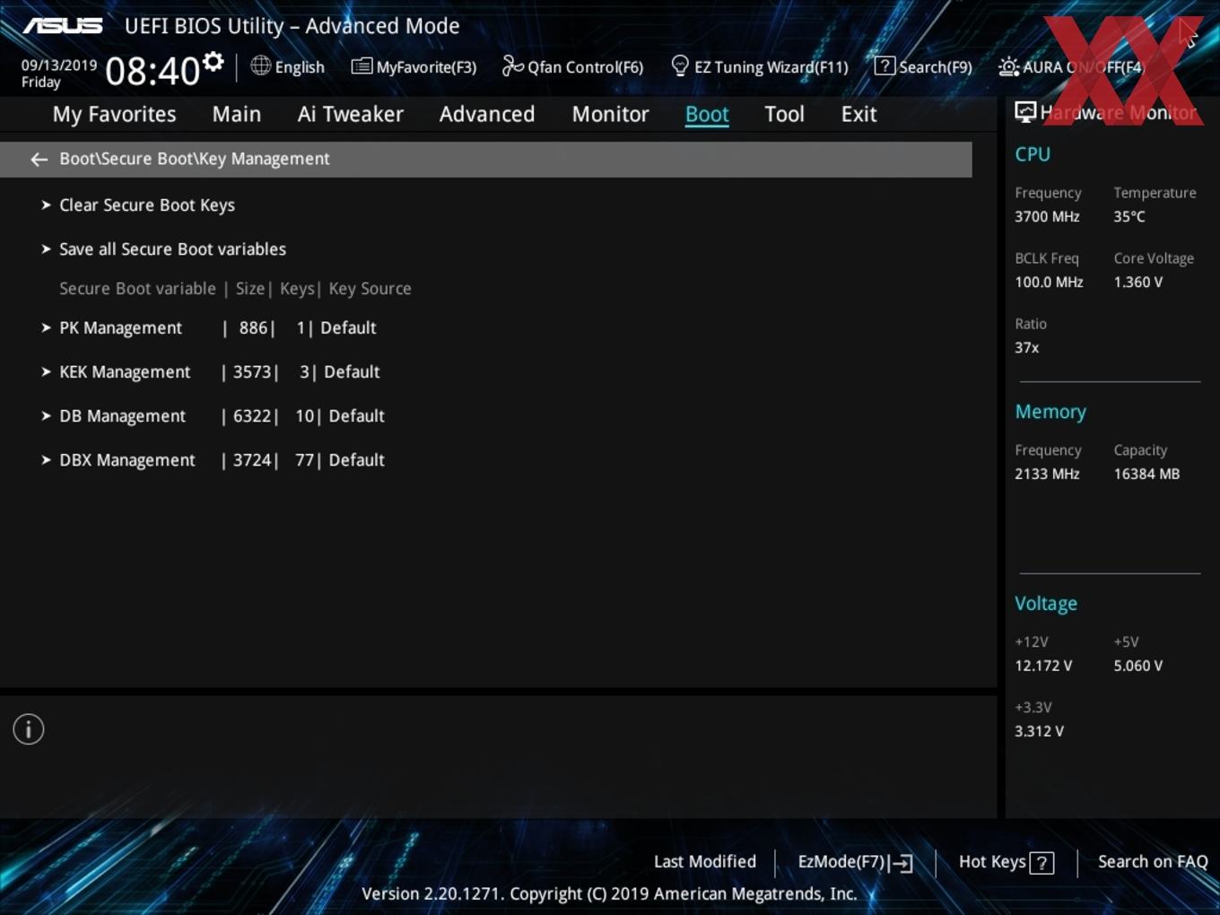The image size is (1220, 915).
Task: Expand the DB Management arrow
Action: point(46,415)
